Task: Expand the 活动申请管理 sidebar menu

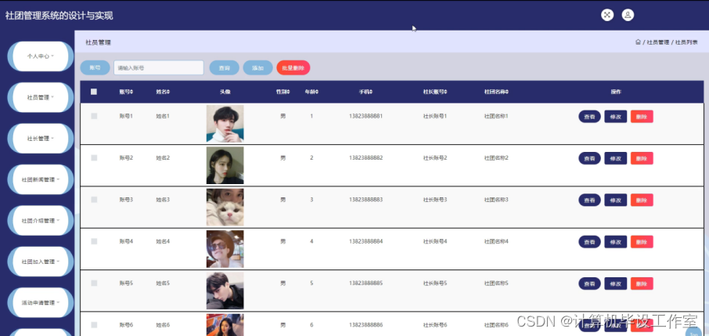Action: point(40,302)
